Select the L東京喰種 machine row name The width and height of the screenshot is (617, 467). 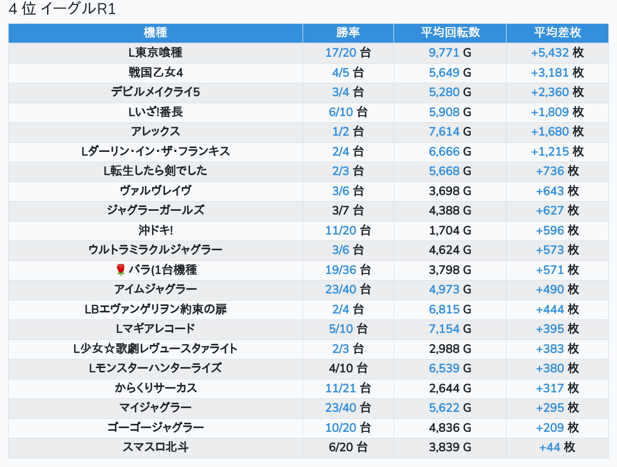(155, 53)
